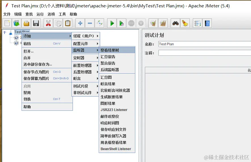251x162 pixels.
Task: Click the Clear All double broom icon
Action: coord(163,23)
